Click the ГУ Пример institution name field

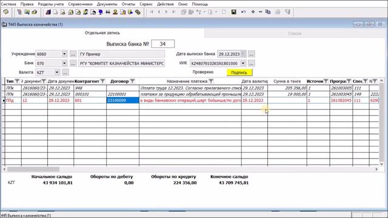[x=121, y=54]
